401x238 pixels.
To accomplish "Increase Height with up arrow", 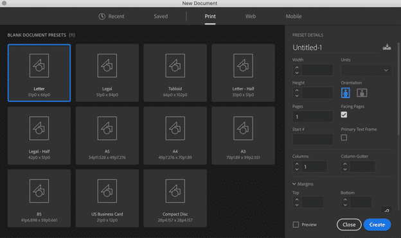I will [x=297, y=90].
